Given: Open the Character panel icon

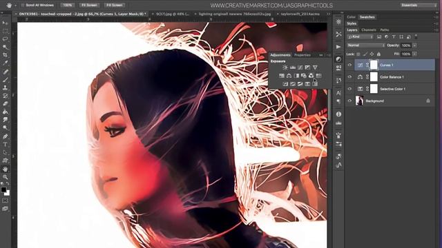Looking at the screenshot, I should [338, 93].
